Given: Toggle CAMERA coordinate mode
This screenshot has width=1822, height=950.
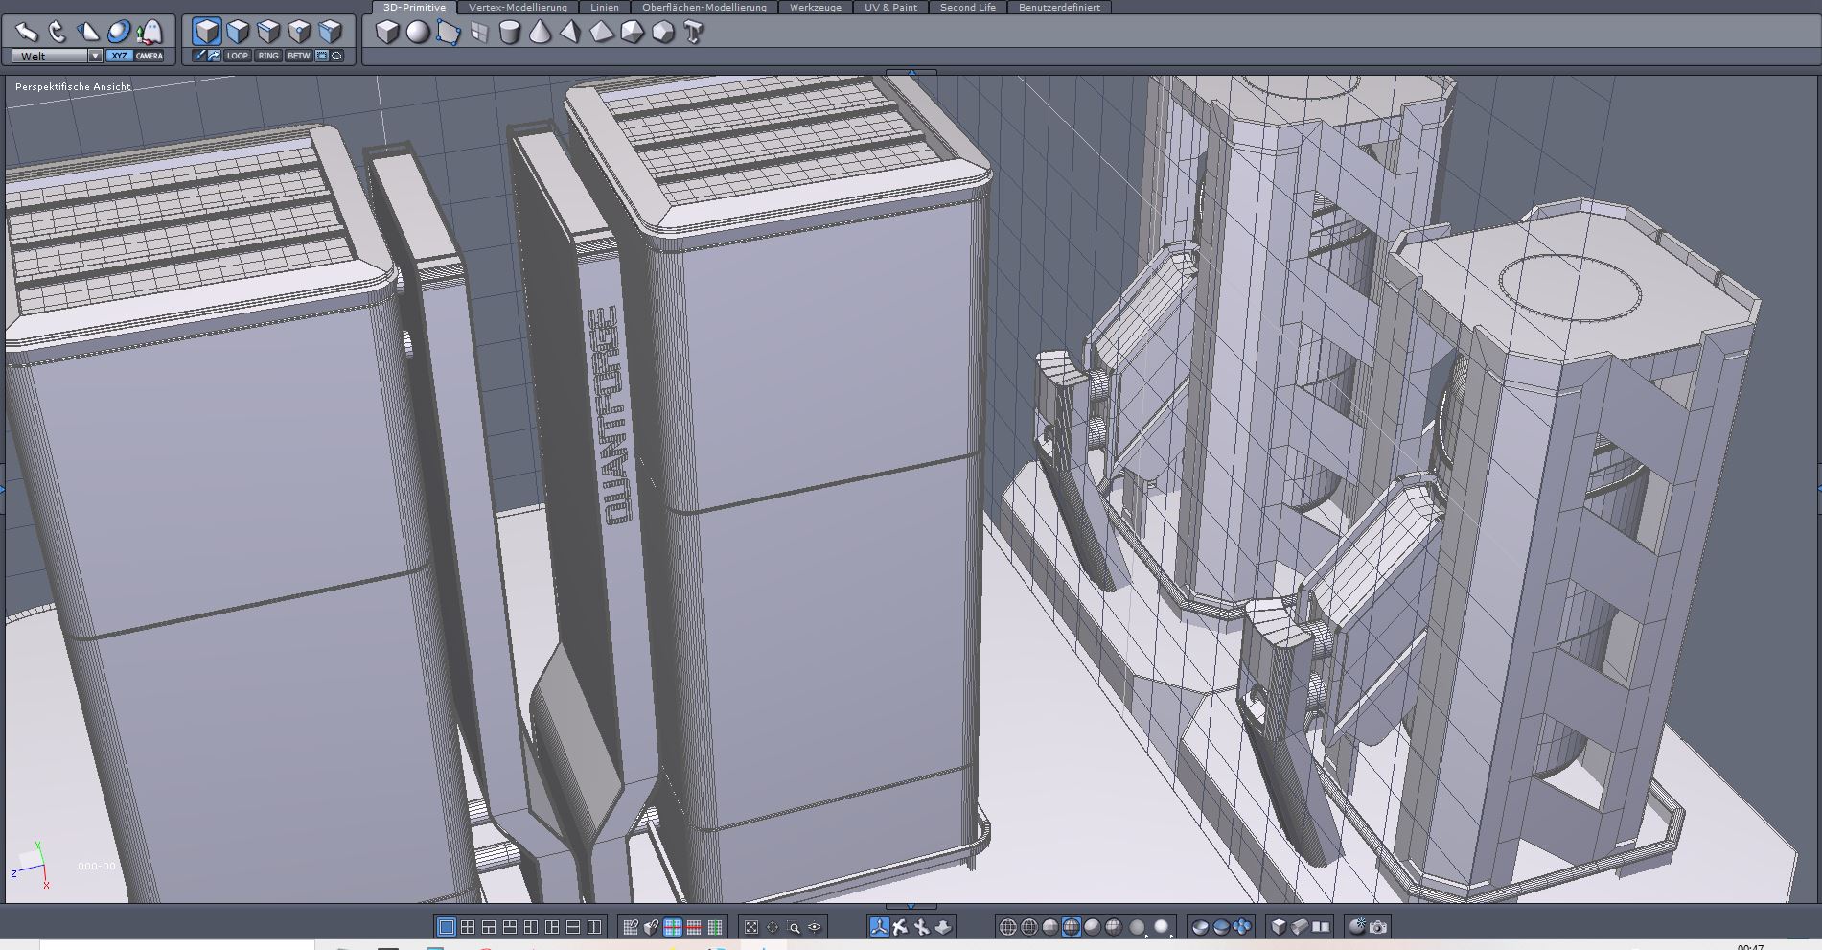Looking at the screenshot, I should coord(150,56).
